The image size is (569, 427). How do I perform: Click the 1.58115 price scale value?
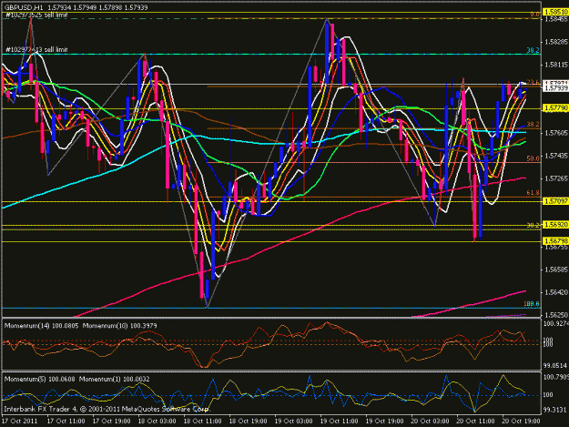pyautogui.click(x=556, y=65)
